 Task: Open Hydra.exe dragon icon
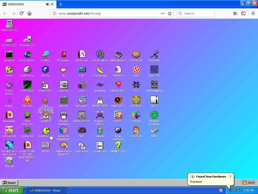[x=27, y=130]
